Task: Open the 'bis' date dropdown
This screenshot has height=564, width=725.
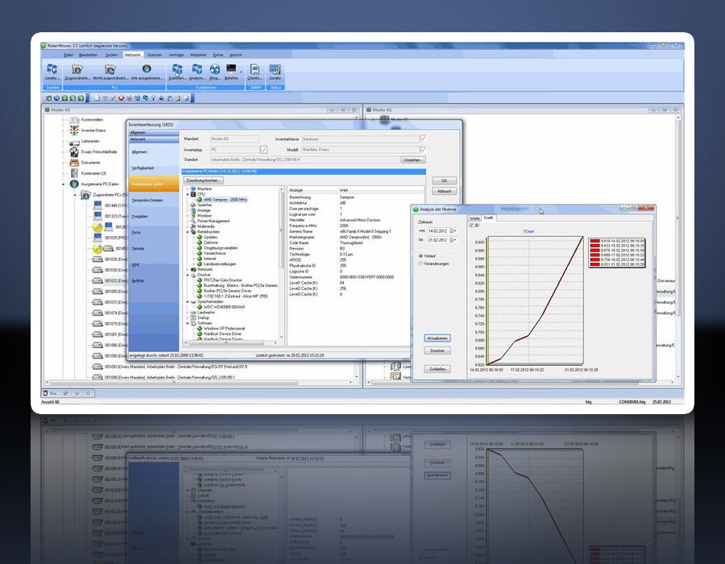Action: click(456, 240)
